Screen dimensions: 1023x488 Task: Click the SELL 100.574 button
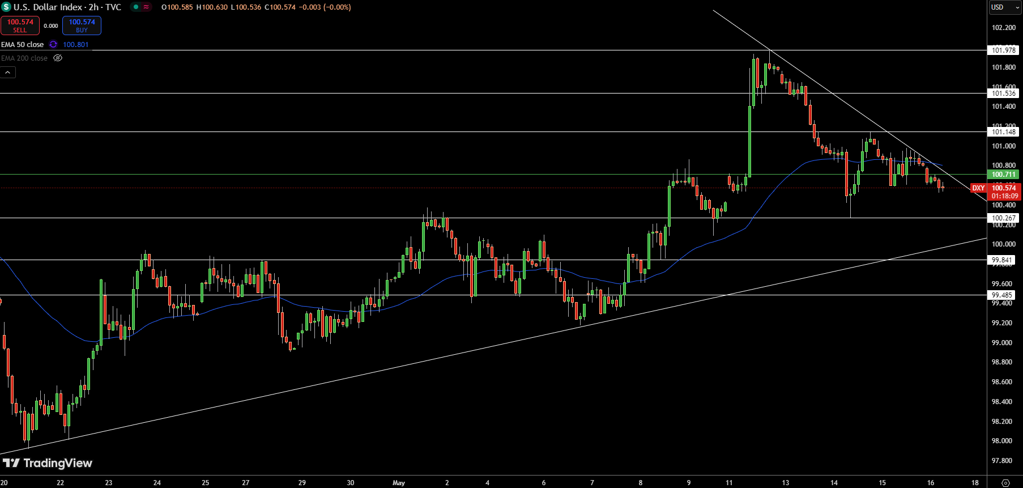pyautogui.click(x=20, y=26)
